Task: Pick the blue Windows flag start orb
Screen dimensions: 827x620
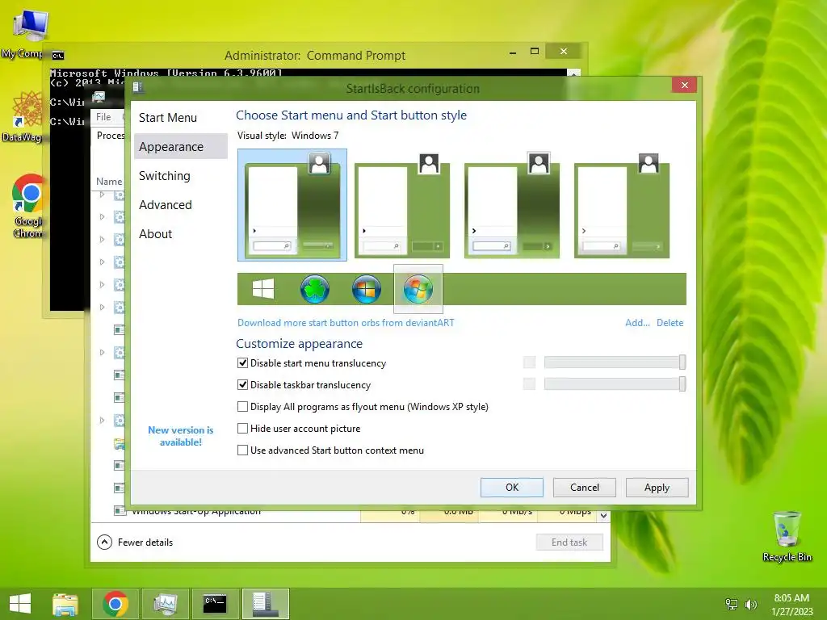Action: coord(367,289)
